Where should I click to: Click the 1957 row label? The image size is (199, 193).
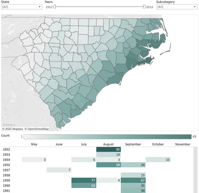(x=6, y=170)
